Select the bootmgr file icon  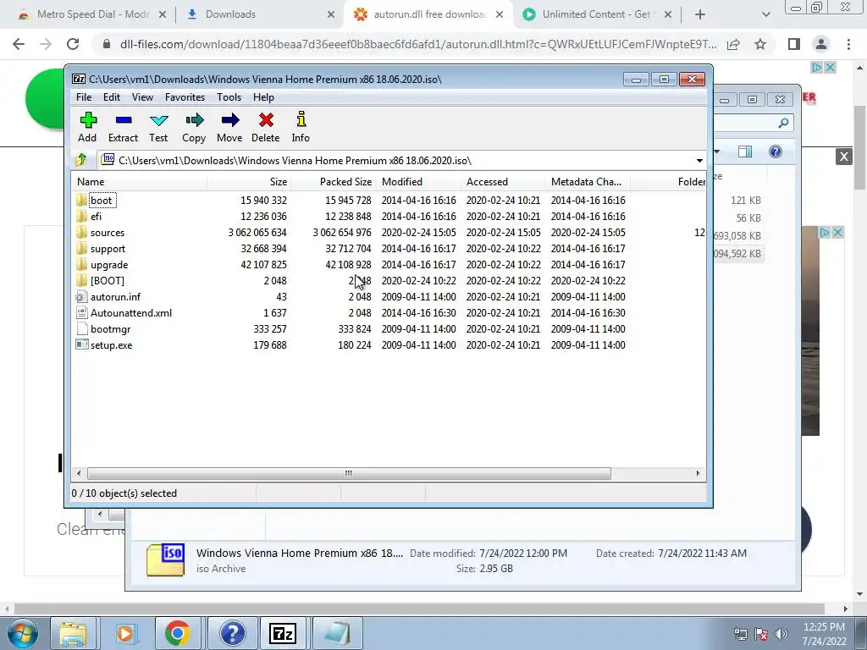[82, 328]
